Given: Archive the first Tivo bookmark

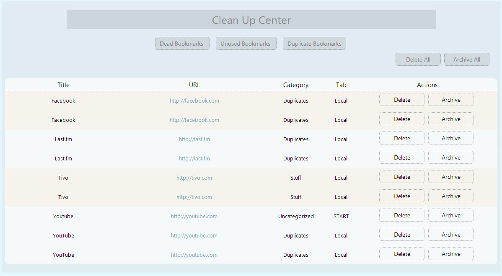Looking at the screenshot, I should [x=450, y=177].
